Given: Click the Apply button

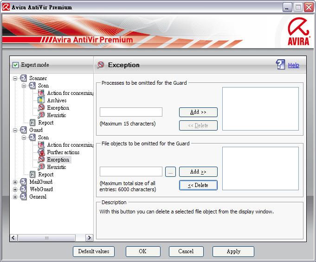Looking at the screenshot, I should (x=233, y=251).
